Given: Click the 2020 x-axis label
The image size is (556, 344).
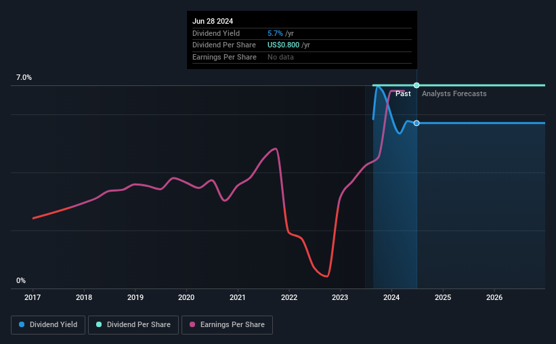Looking at the screenshot, I should point(186,297).
